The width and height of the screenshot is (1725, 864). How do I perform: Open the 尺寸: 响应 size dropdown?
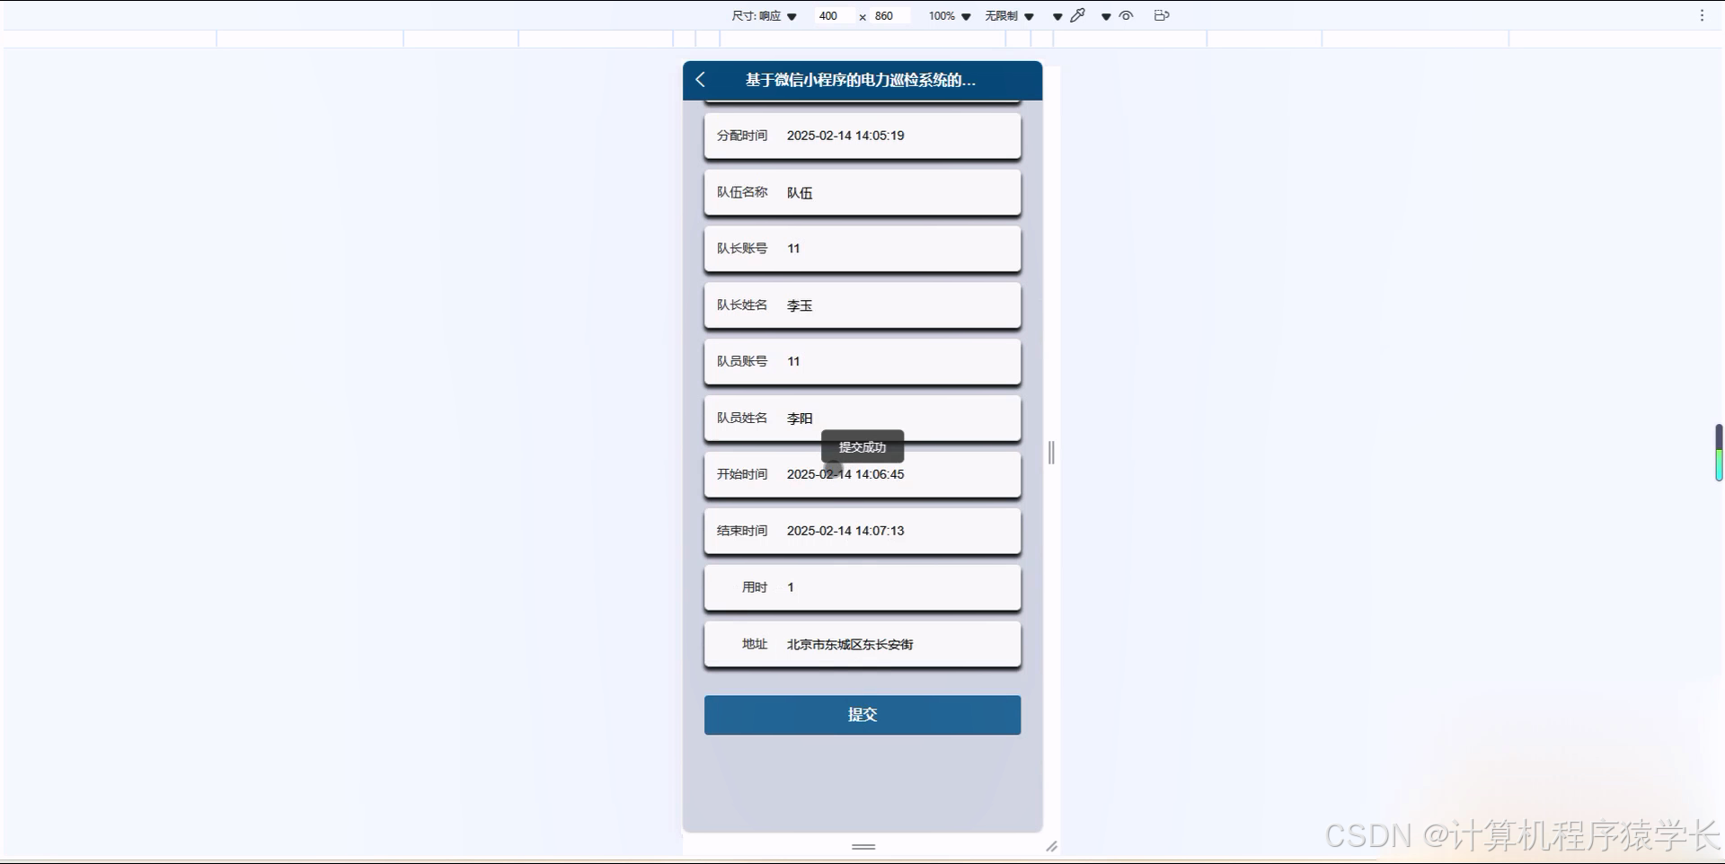765,16
